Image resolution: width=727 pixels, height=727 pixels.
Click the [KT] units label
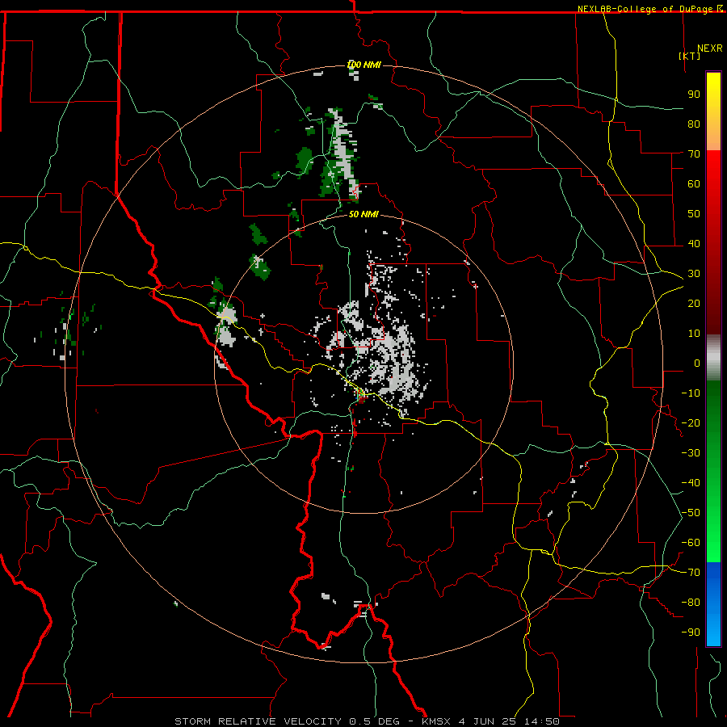coord(690,56)
